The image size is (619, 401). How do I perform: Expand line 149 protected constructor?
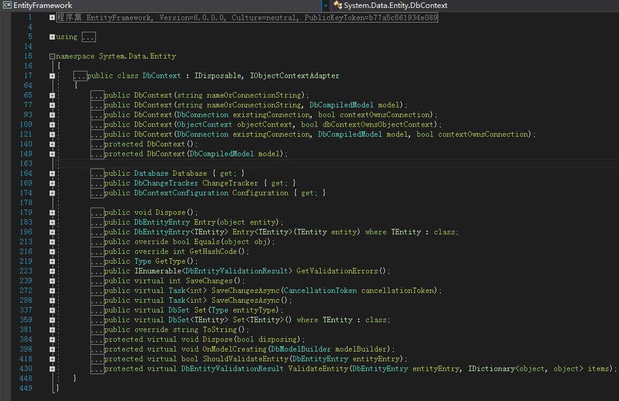tap(52, 154)
